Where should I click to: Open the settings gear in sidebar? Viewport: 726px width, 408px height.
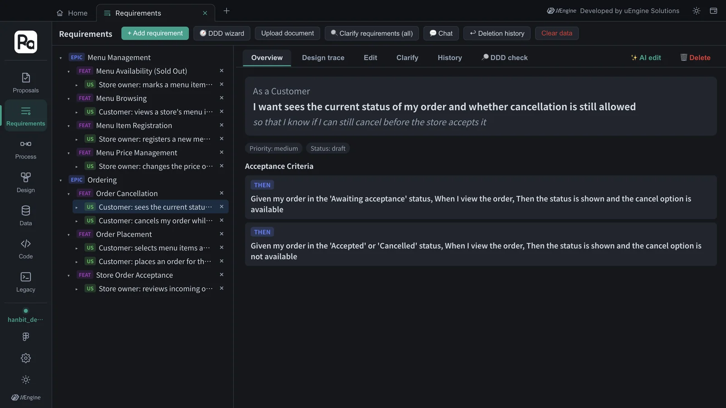(26, 358)
